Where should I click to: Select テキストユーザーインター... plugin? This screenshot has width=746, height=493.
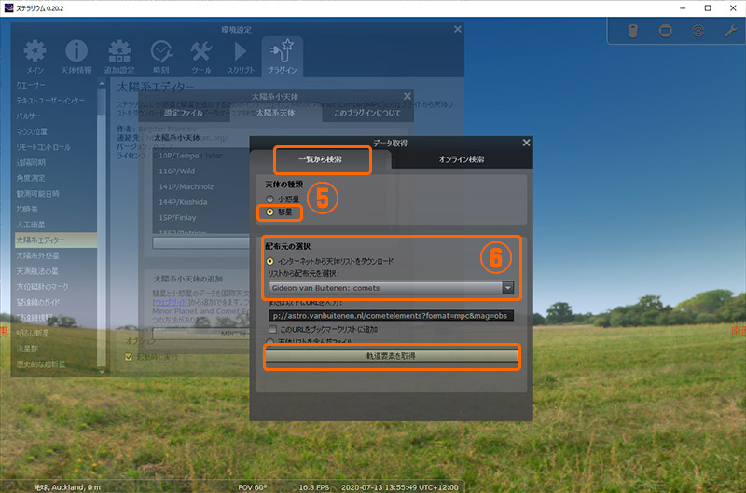point(55,101)
